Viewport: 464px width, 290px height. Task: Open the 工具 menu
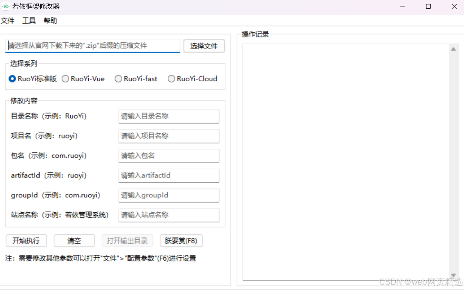pyautogui.click(x=29, y=21)
